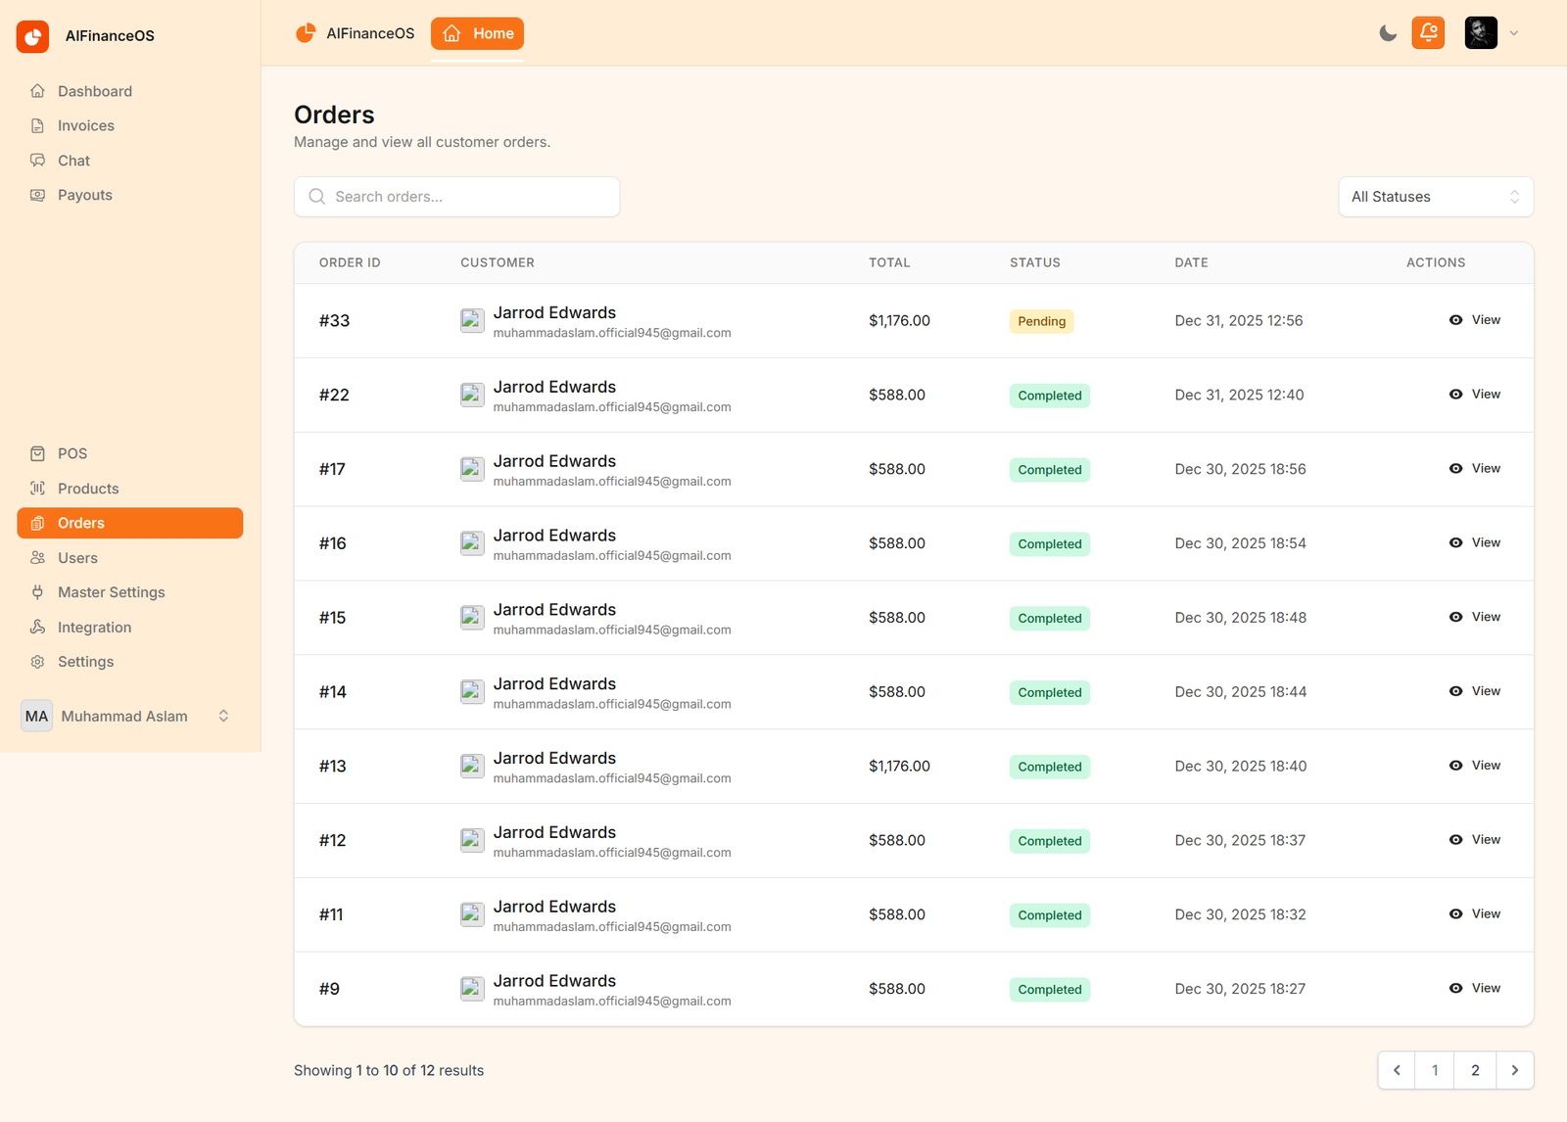Click the eye icon for order #15
The image size is (1567, 1122).
(1456, 617)
